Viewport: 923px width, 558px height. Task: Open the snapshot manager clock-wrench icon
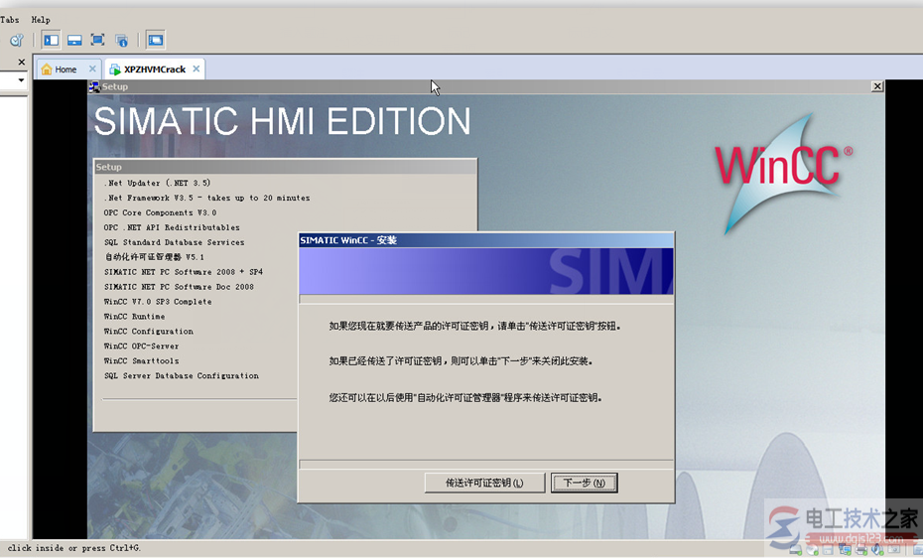point(17,40)
